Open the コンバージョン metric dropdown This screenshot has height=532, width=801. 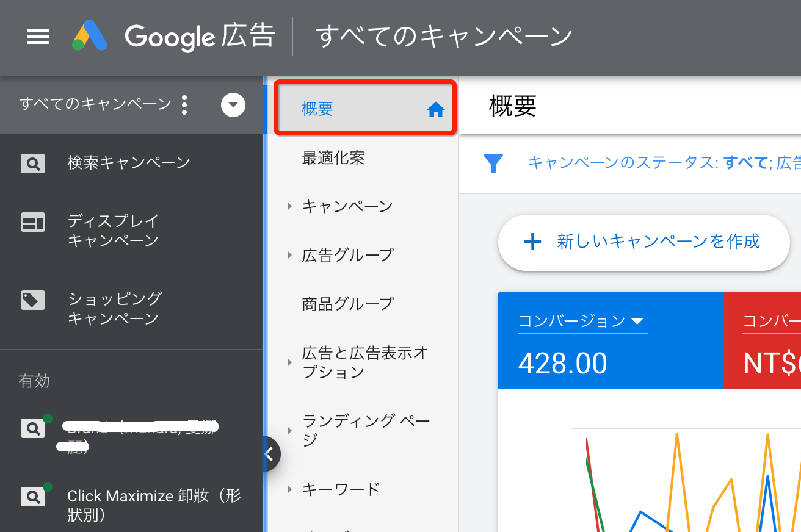tap(582, 322)
